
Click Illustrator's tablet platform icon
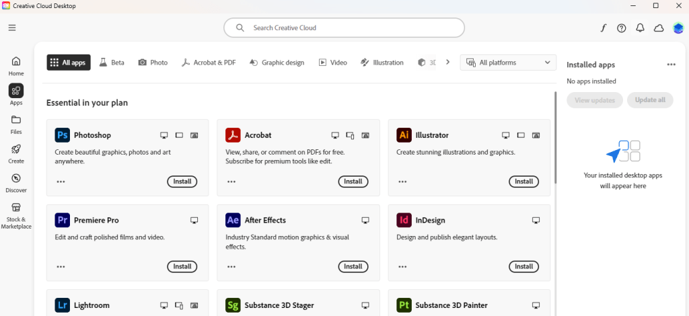[x=521, y=135]
